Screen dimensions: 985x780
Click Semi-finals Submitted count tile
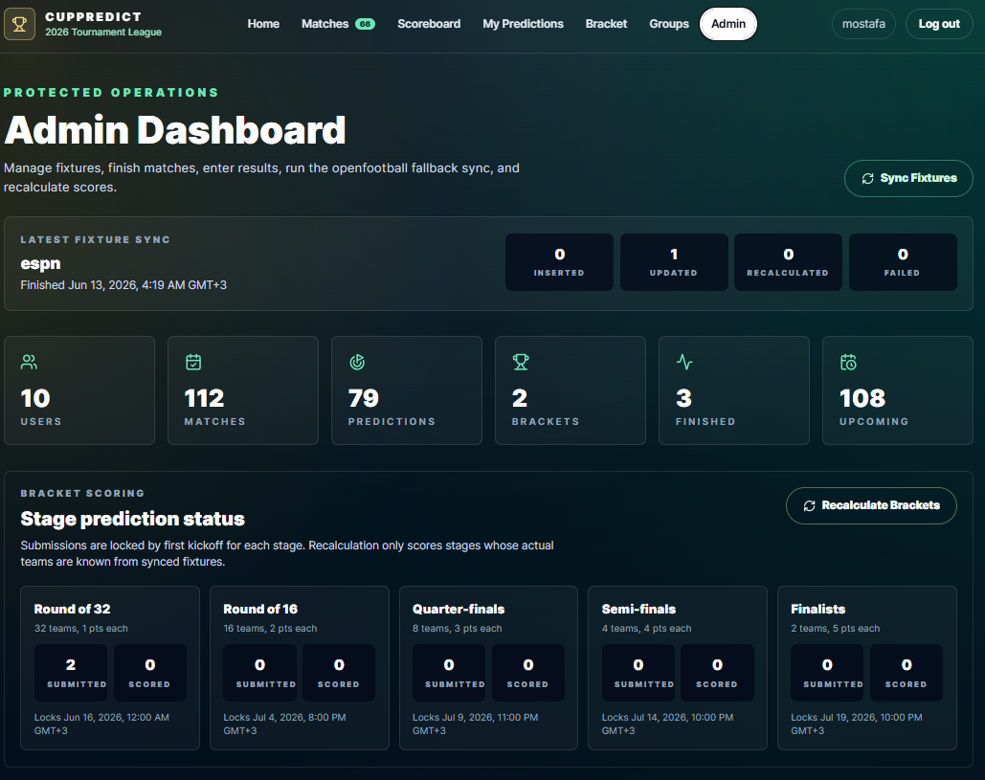[638, 673]
